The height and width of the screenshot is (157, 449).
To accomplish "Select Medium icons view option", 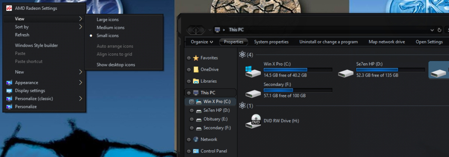I will [x=124, y=28].
